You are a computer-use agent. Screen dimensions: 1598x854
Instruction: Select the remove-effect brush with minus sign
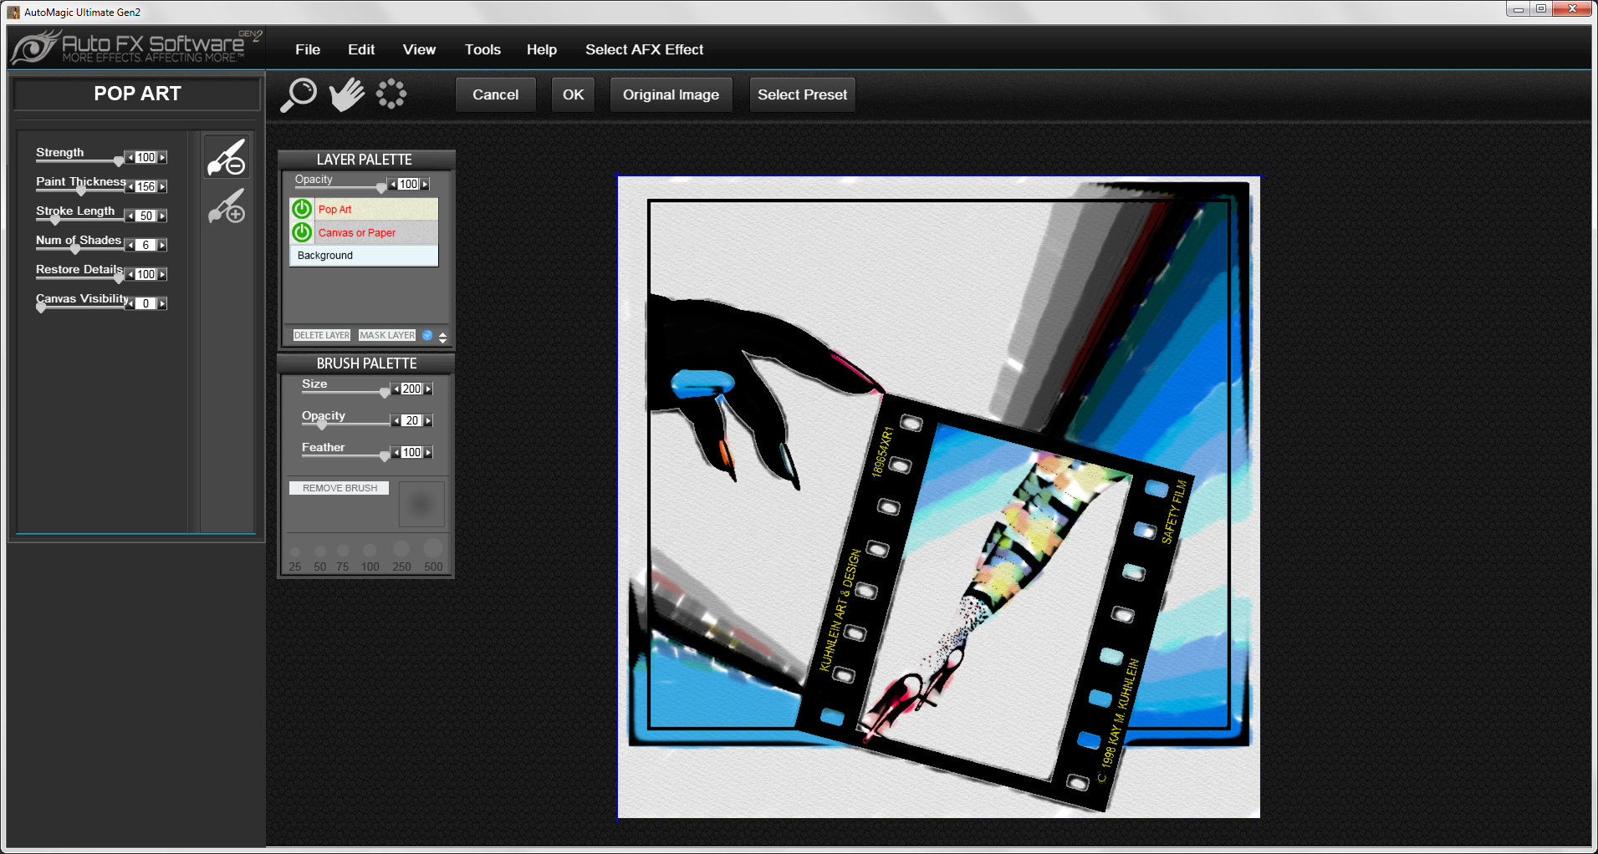click(227, 157)
